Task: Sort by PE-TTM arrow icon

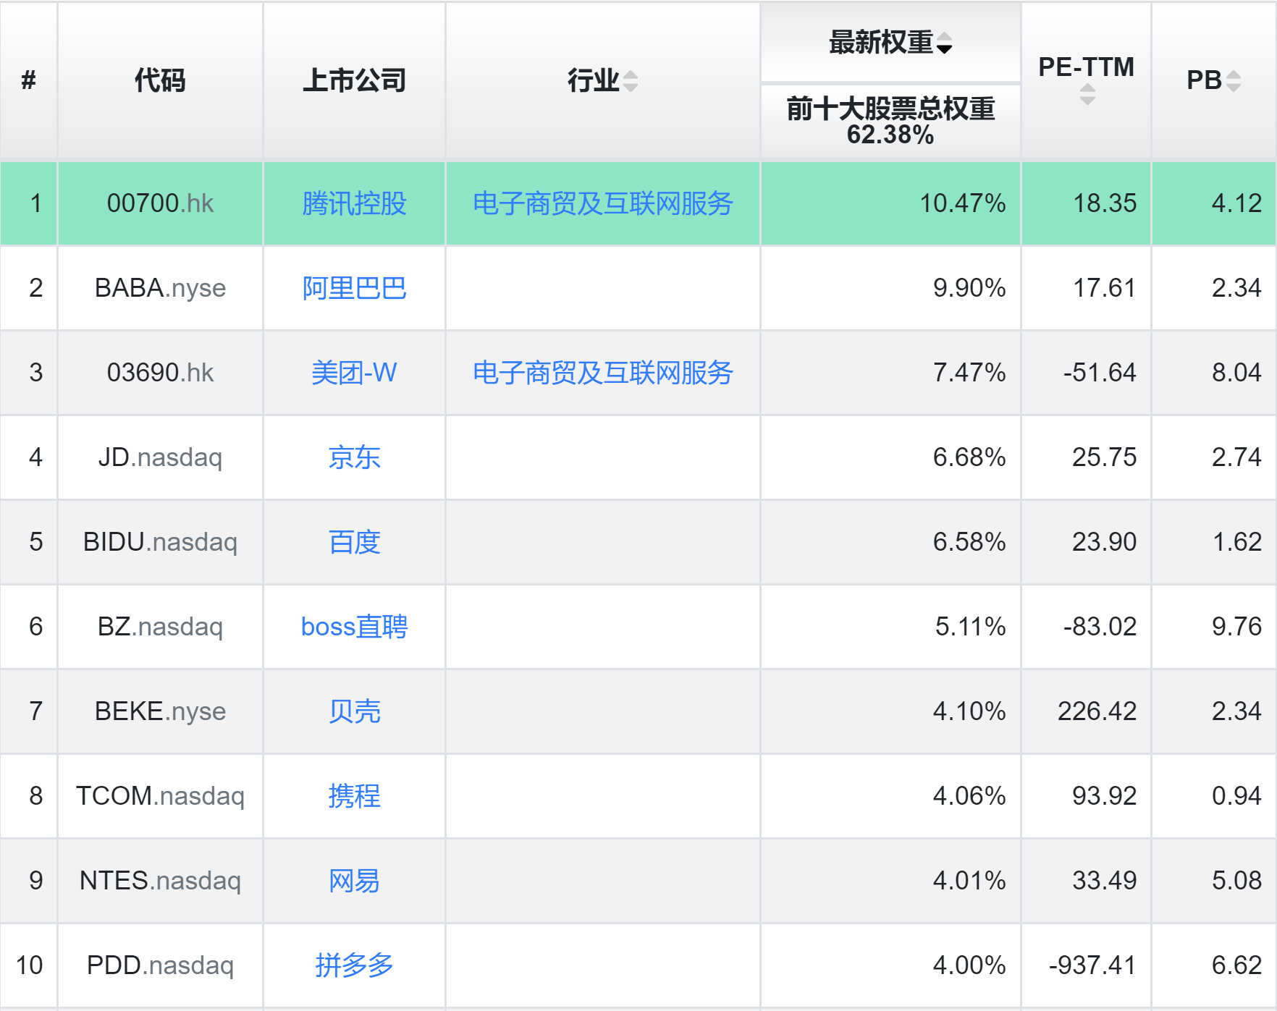Action: point(1087,94)
